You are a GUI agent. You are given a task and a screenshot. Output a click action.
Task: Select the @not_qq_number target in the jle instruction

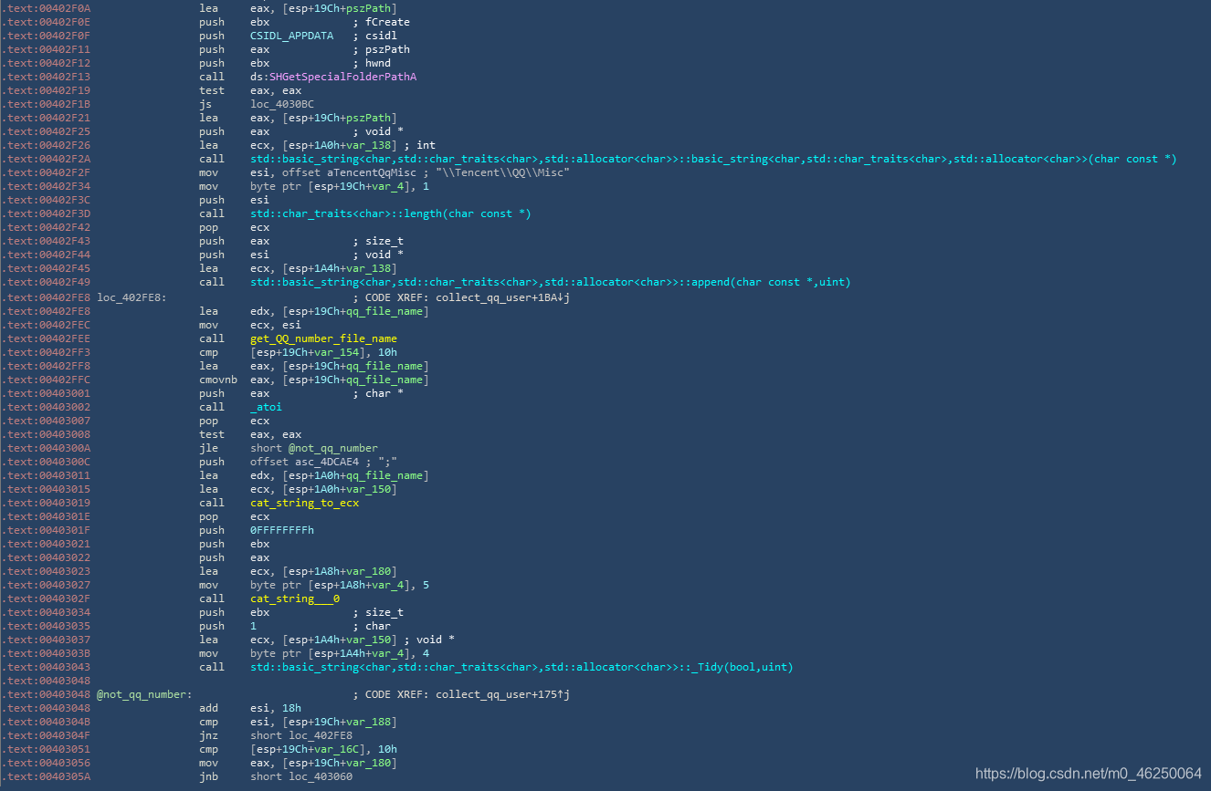(x=332, y=448)
